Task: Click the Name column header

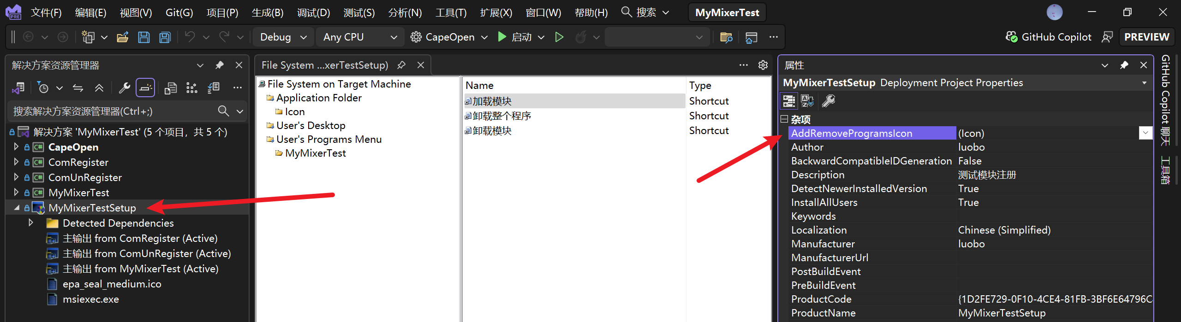Action: click(x=574, y=85)
